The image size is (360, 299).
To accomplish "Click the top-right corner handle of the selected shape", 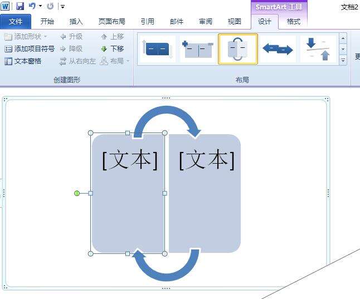I will click(x=164, y=133).
